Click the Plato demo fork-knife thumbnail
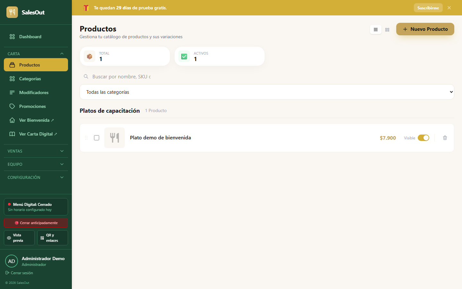The image size is (462, 289). pyautogui.click(x=115, y=138)
